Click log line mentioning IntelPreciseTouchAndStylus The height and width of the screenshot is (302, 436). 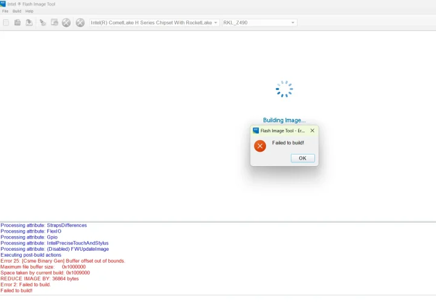[x=54, y=243]
